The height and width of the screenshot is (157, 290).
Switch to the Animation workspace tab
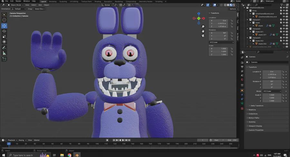point(108,2)
